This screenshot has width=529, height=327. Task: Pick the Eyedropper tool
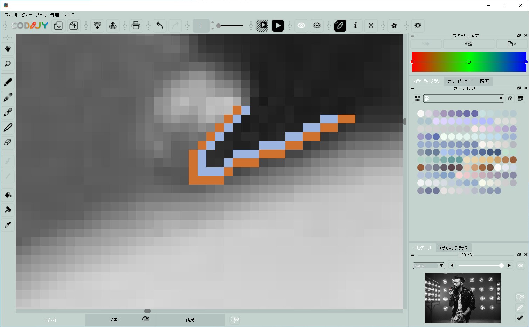click(x=8, y=225)
